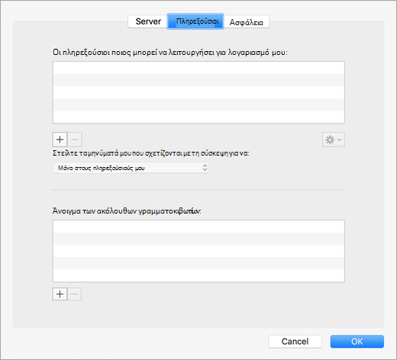Add a delegate with the upper plus button
This screenshot has width=397, height=360.
point(60,140)
